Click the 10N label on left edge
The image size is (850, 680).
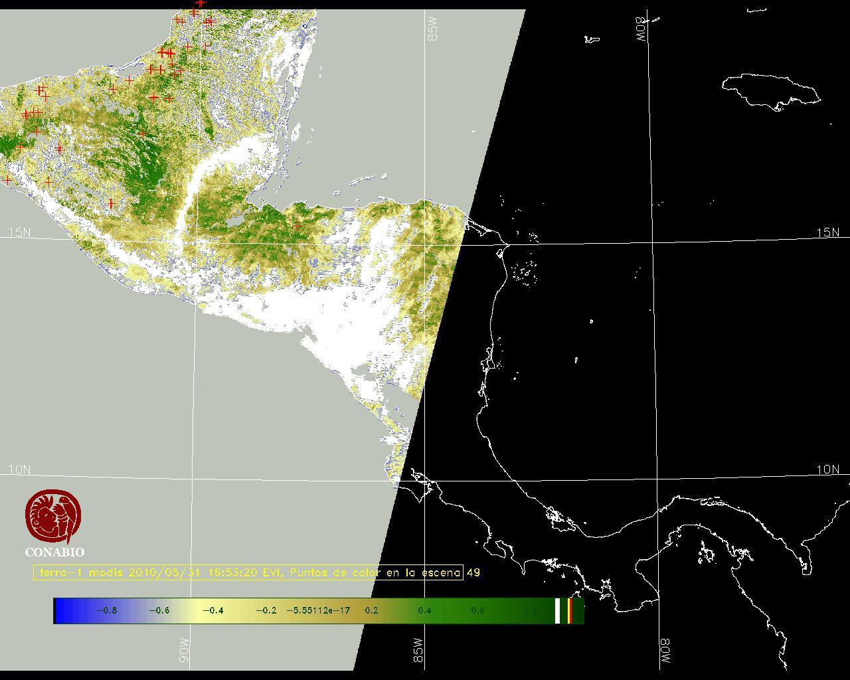19,469
